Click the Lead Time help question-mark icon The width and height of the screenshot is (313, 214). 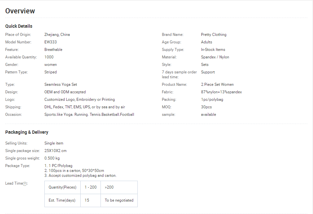[x=25, y=184]
